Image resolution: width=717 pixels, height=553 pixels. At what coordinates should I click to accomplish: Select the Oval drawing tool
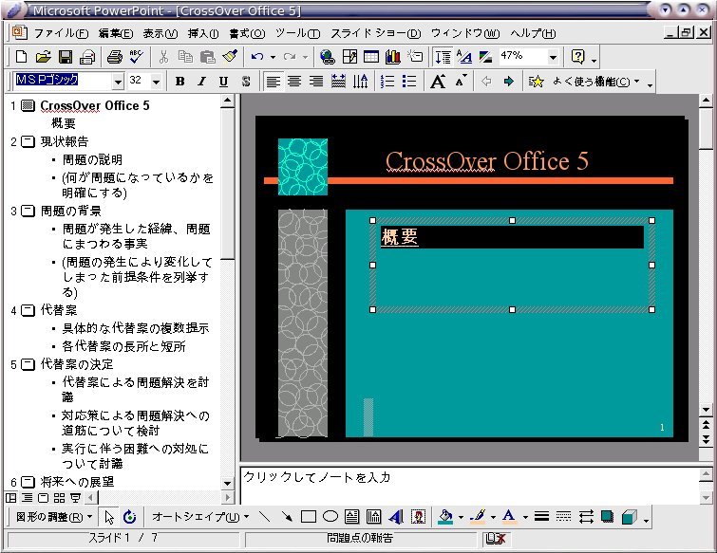[330, 516]
